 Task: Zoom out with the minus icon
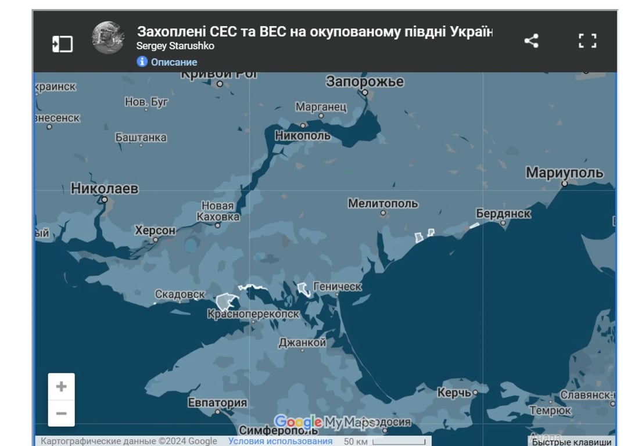pyautogui.click(x=60, y=412)
